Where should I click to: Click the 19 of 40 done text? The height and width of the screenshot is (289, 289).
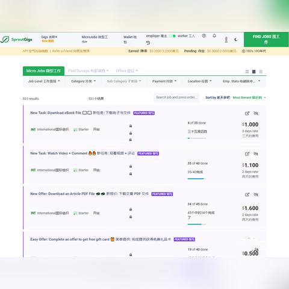pyautogui.click(x=197, y=249)
